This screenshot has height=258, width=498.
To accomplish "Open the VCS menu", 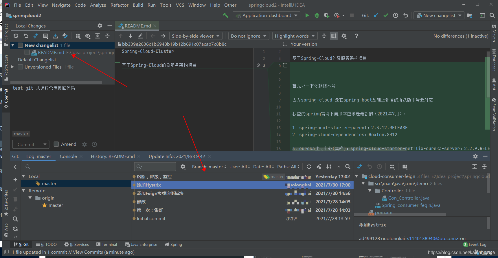I will tap(180, 5).
